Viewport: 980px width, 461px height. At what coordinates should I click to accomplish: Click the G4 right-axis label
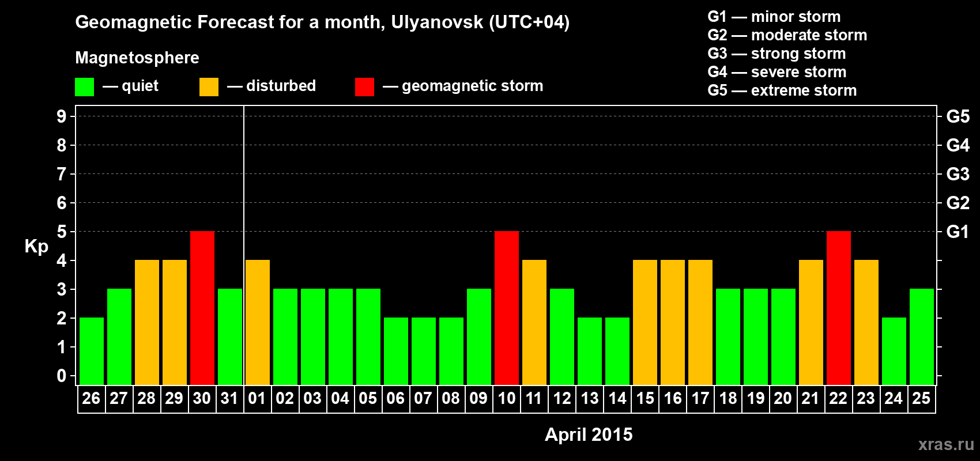click(958, 145)
